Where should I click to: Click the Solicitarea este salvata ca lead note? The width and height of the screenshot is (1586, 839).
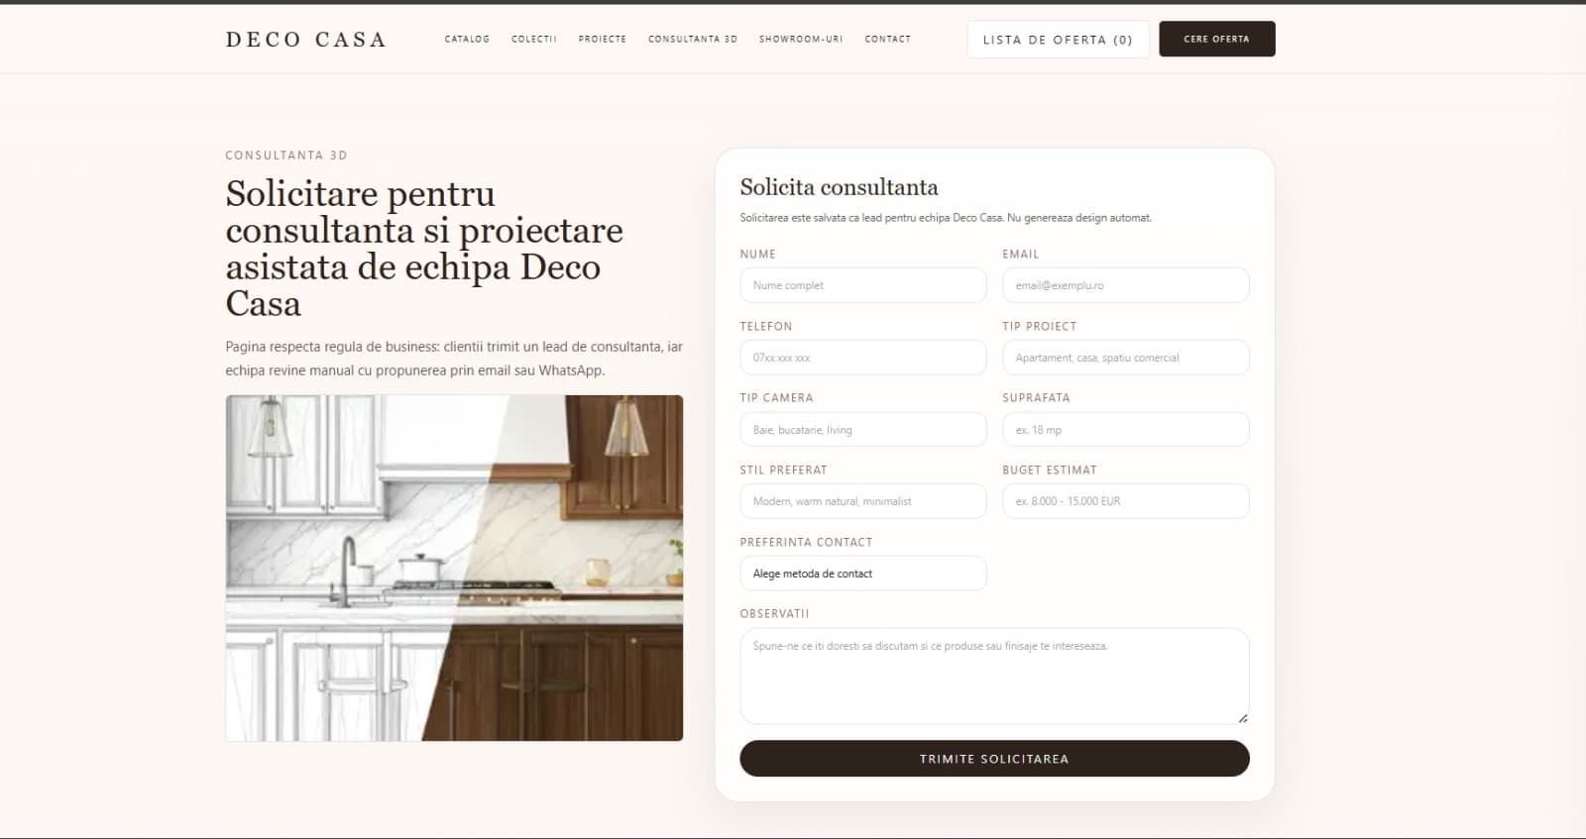click(946, 218)
